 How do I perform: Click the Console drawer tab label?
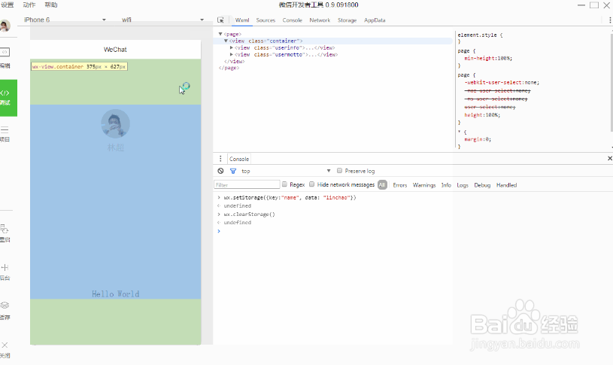coord(239,159)
